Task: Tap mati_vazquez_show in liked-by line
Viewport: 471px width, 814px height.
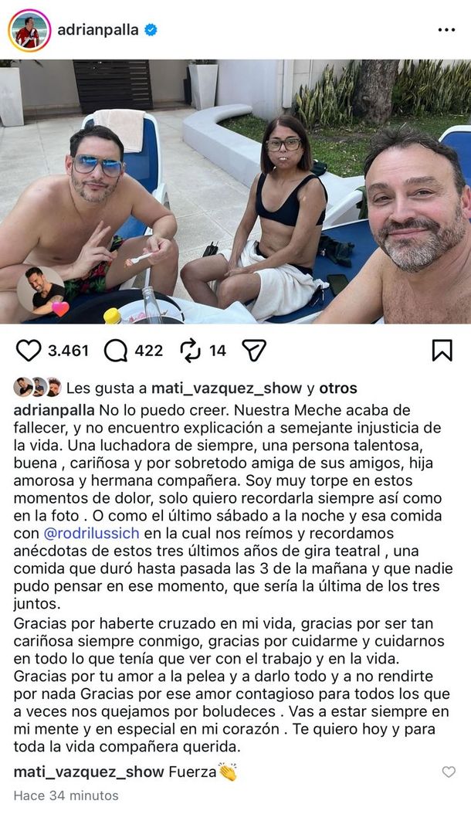Action: [226, 388]
